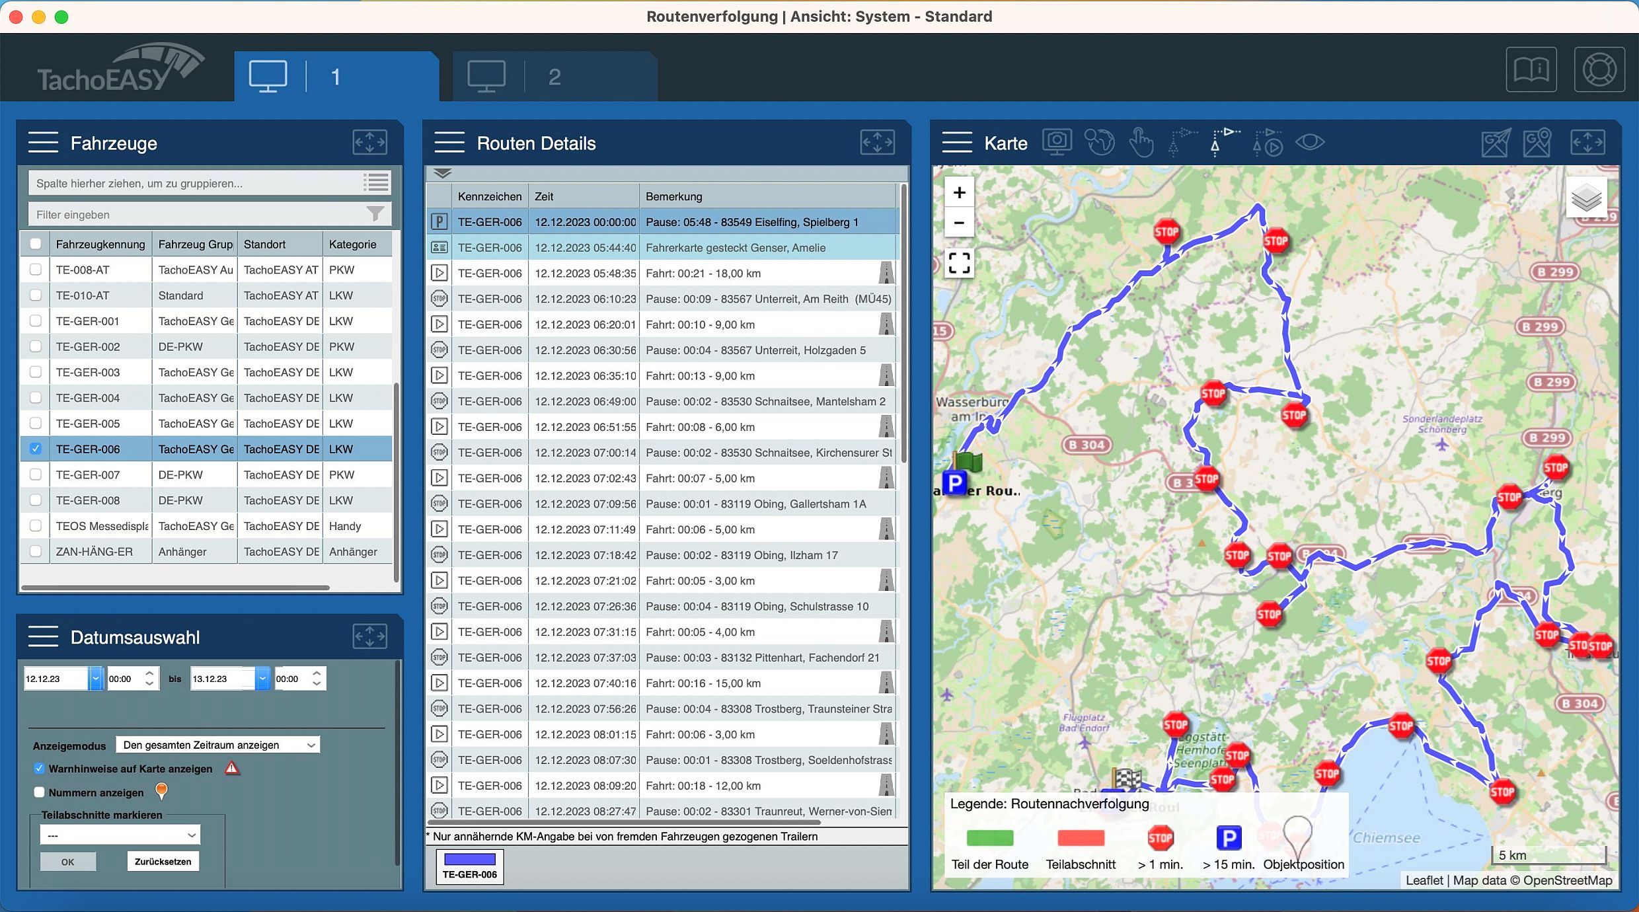Click the TE-GER-006 blue color swatch
Screen dimensions: 1639x912
click(469, 859)
